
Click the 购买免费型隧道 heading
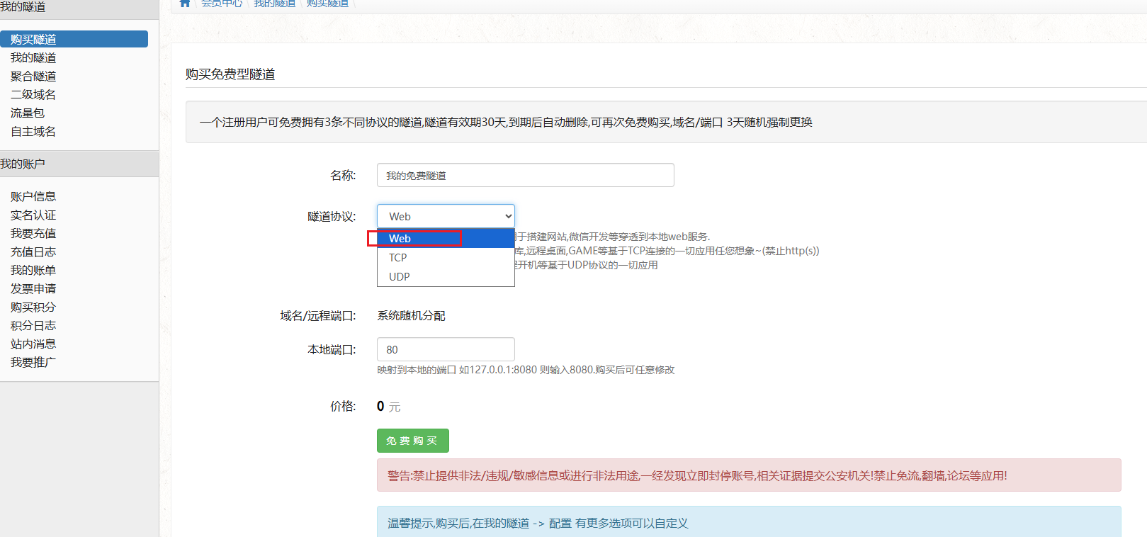(x=230, y=74)
